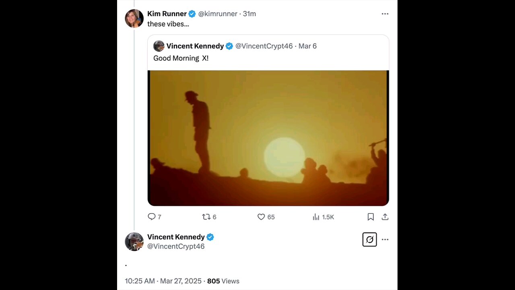This screenshot has height=290, width=515.
Task: Open the 31m timestamp link
Action: tap(249, 14)
